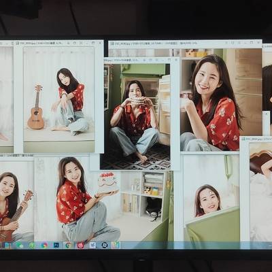Select the photo of the woman sitting beside the ukulele
Viewport: 272px width, 272px height.
[58, 100]
